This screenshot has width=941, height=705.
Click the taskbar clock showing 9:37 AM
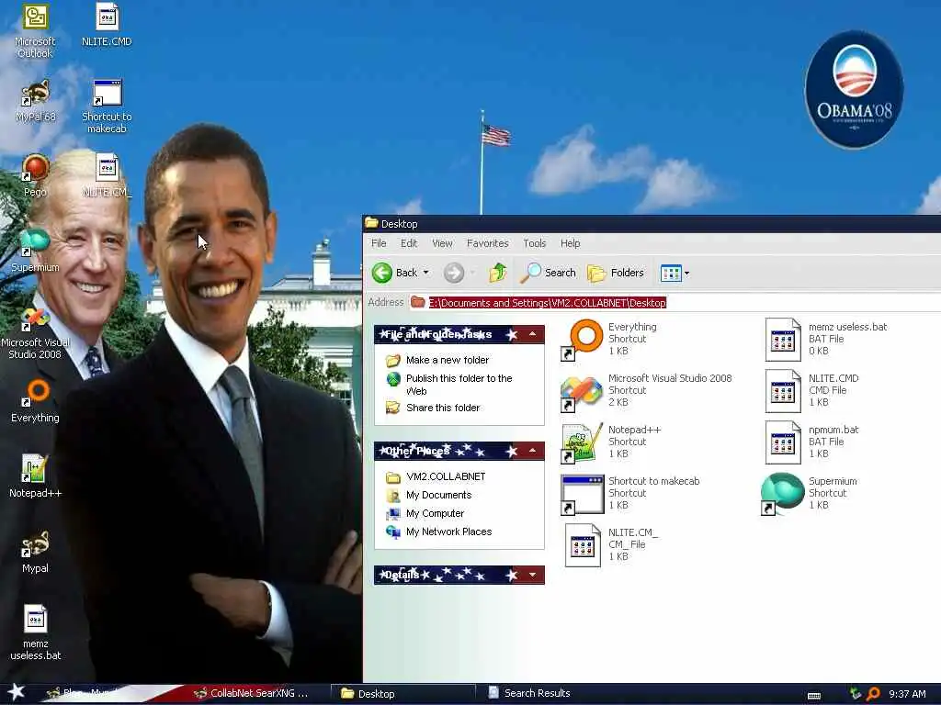coord(907,694)
